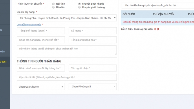Click the additional notes textarea

click(x=67, y=50)
